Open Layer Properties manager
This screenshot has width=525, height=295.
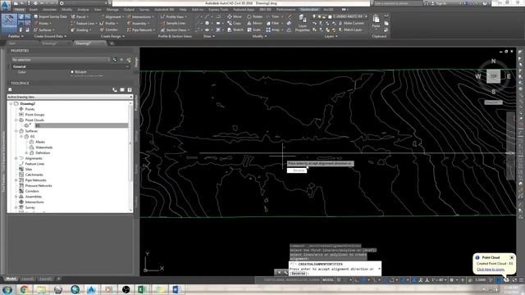(x=303, y=23)
